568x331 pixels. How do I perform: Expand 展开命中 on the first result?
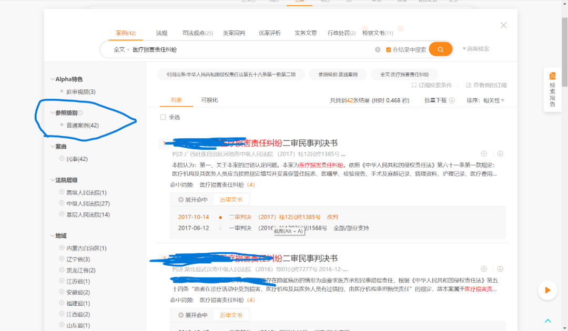pyautogui.click(x=195, y=199)
